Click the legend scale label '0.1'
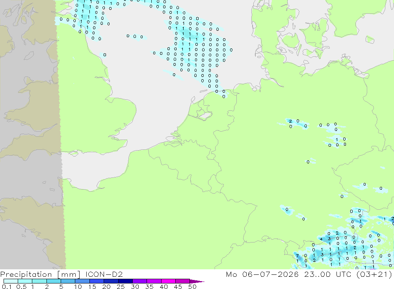 pyautogui.click(x=7, y=287)
